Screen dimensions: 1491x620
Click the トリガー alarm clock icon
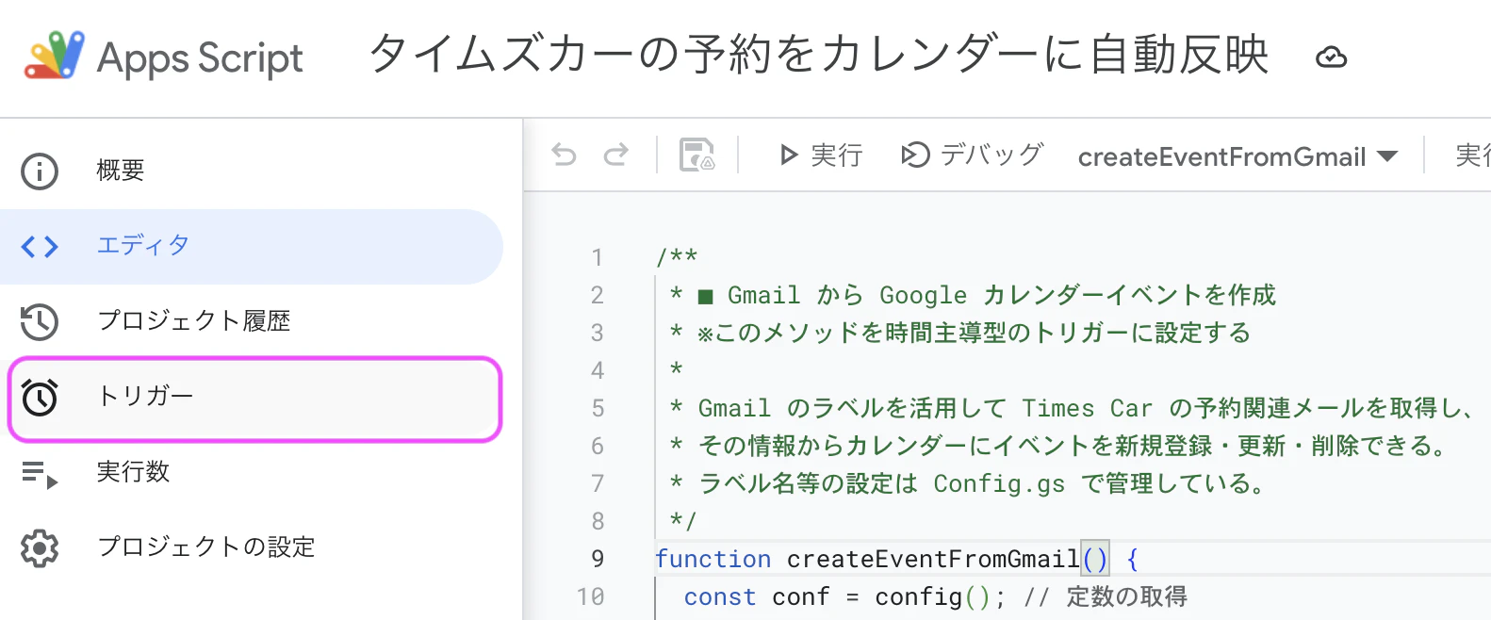coord(40,397)
